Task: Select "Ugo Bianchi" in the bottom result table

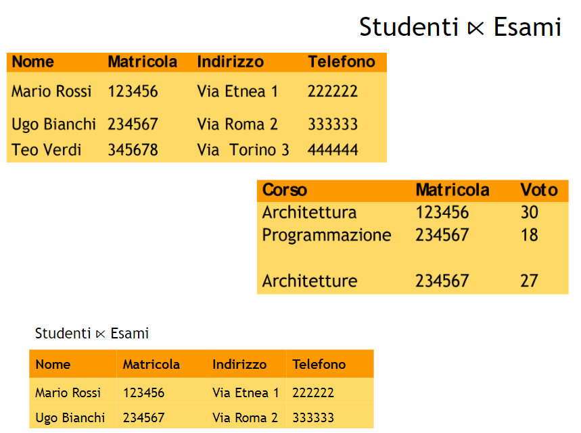Action: (70, 418)
